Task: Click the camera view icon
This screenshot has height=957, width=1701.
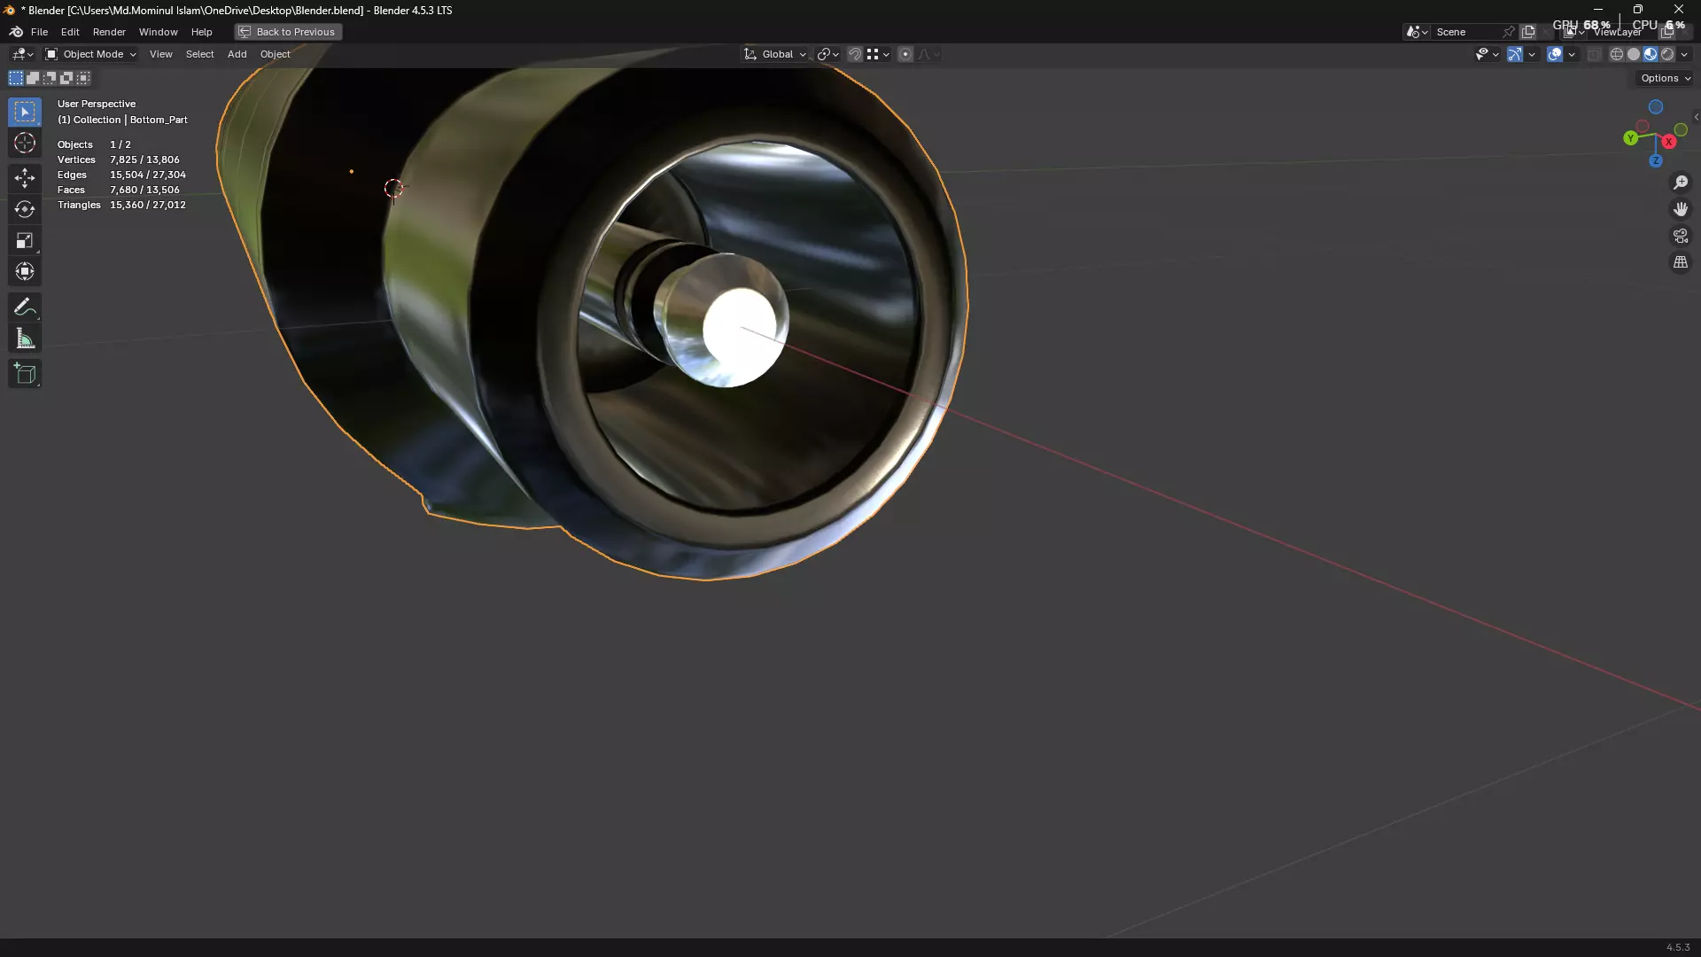Action: (x=1681, y=236)
